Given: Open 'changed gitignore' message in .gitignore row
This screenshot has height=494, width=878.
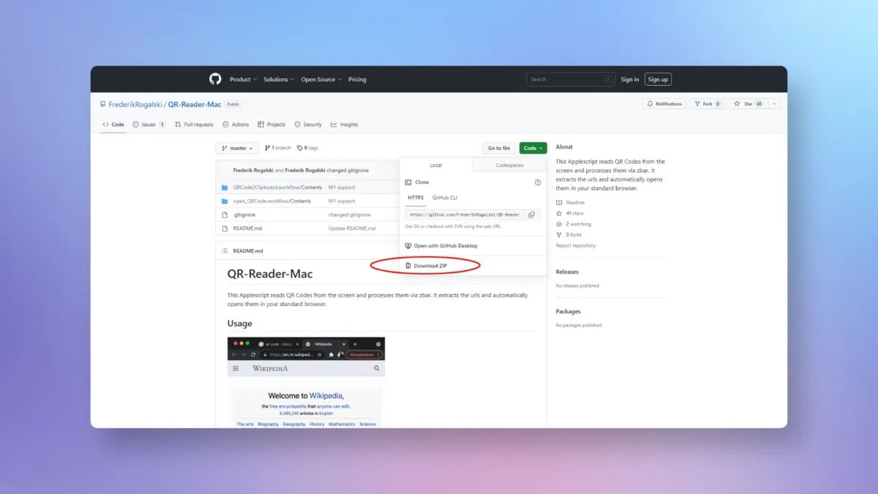Looking at the screenshot, I should point(350,214).
